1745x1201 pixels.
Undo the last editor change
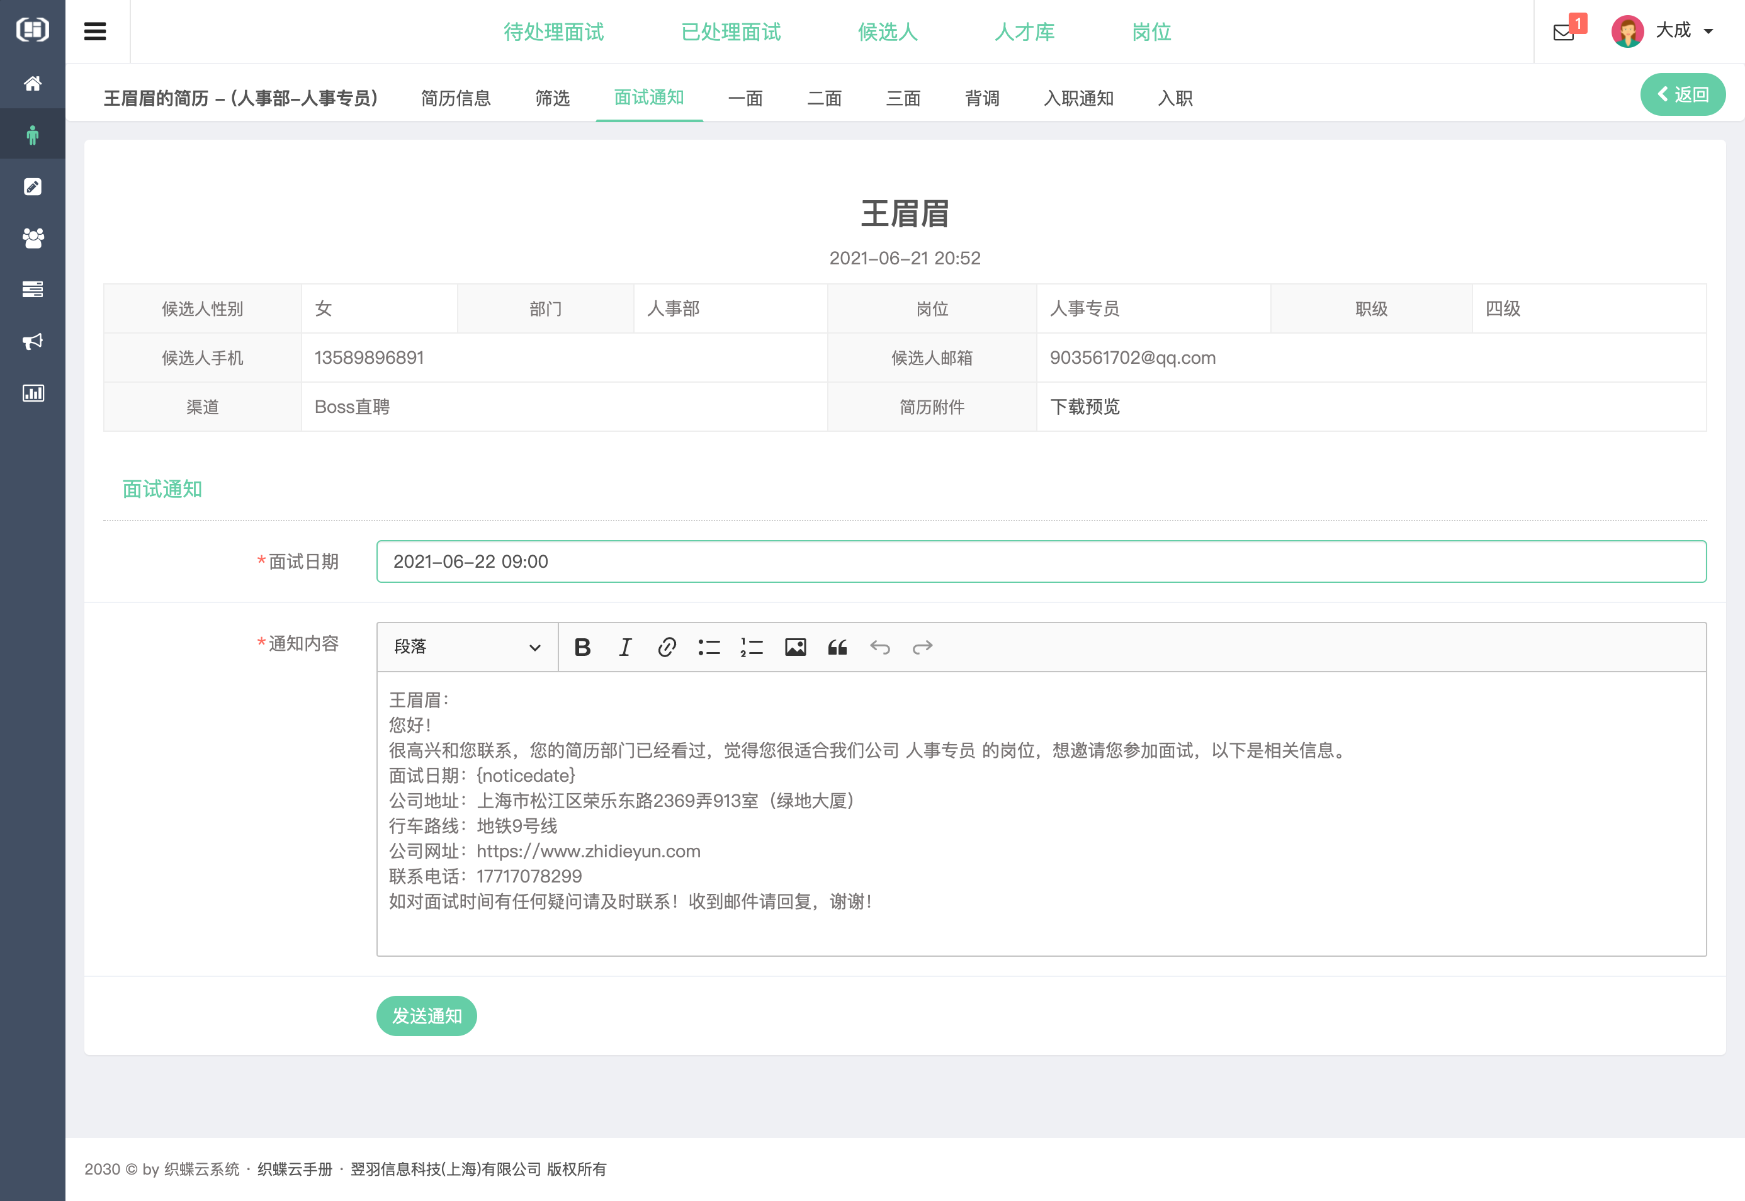point(881,646)
